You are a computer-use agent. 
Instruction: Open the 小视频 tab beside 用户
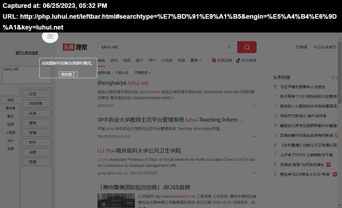click(x=167, y=60)
